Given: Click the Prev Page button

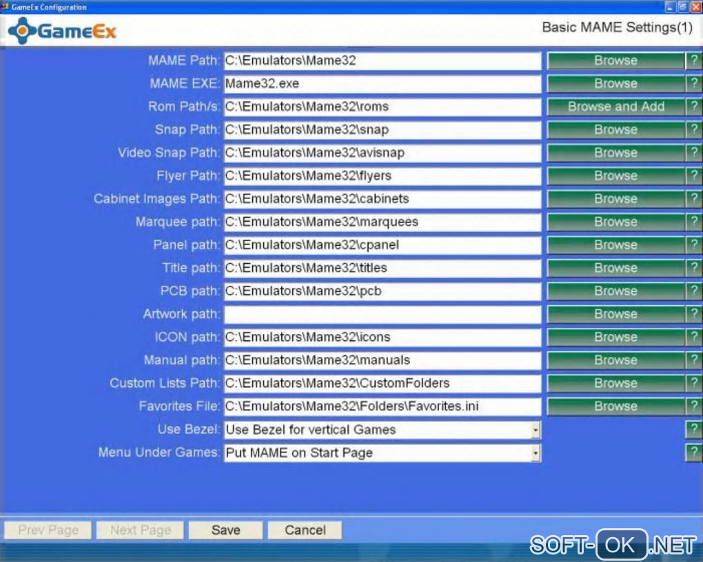Looking at the screenshot, I should (x=48, y=530).
